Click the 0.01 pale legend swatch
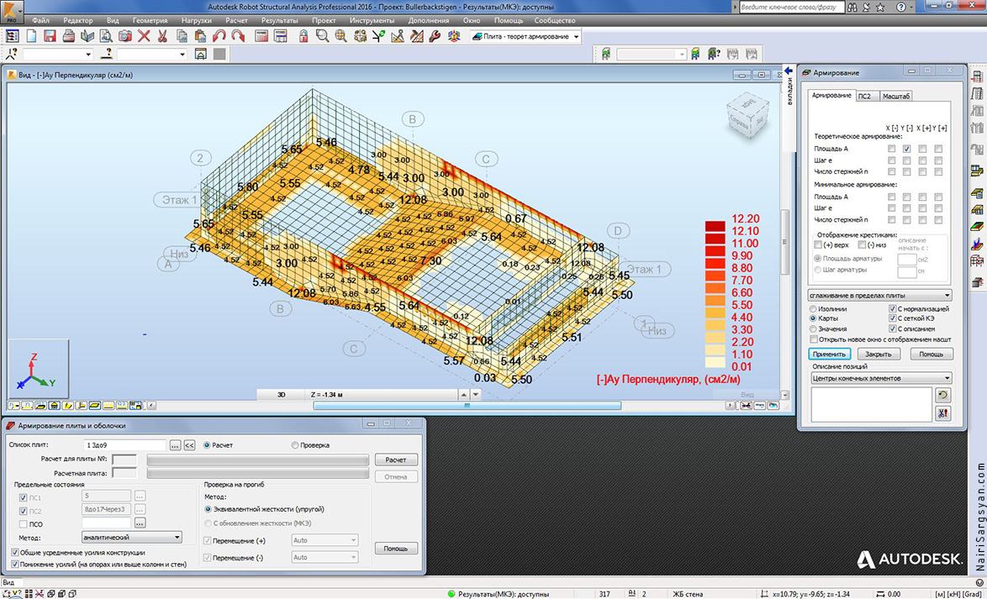This screenshot has width=987, height=599. pos(715,362)
